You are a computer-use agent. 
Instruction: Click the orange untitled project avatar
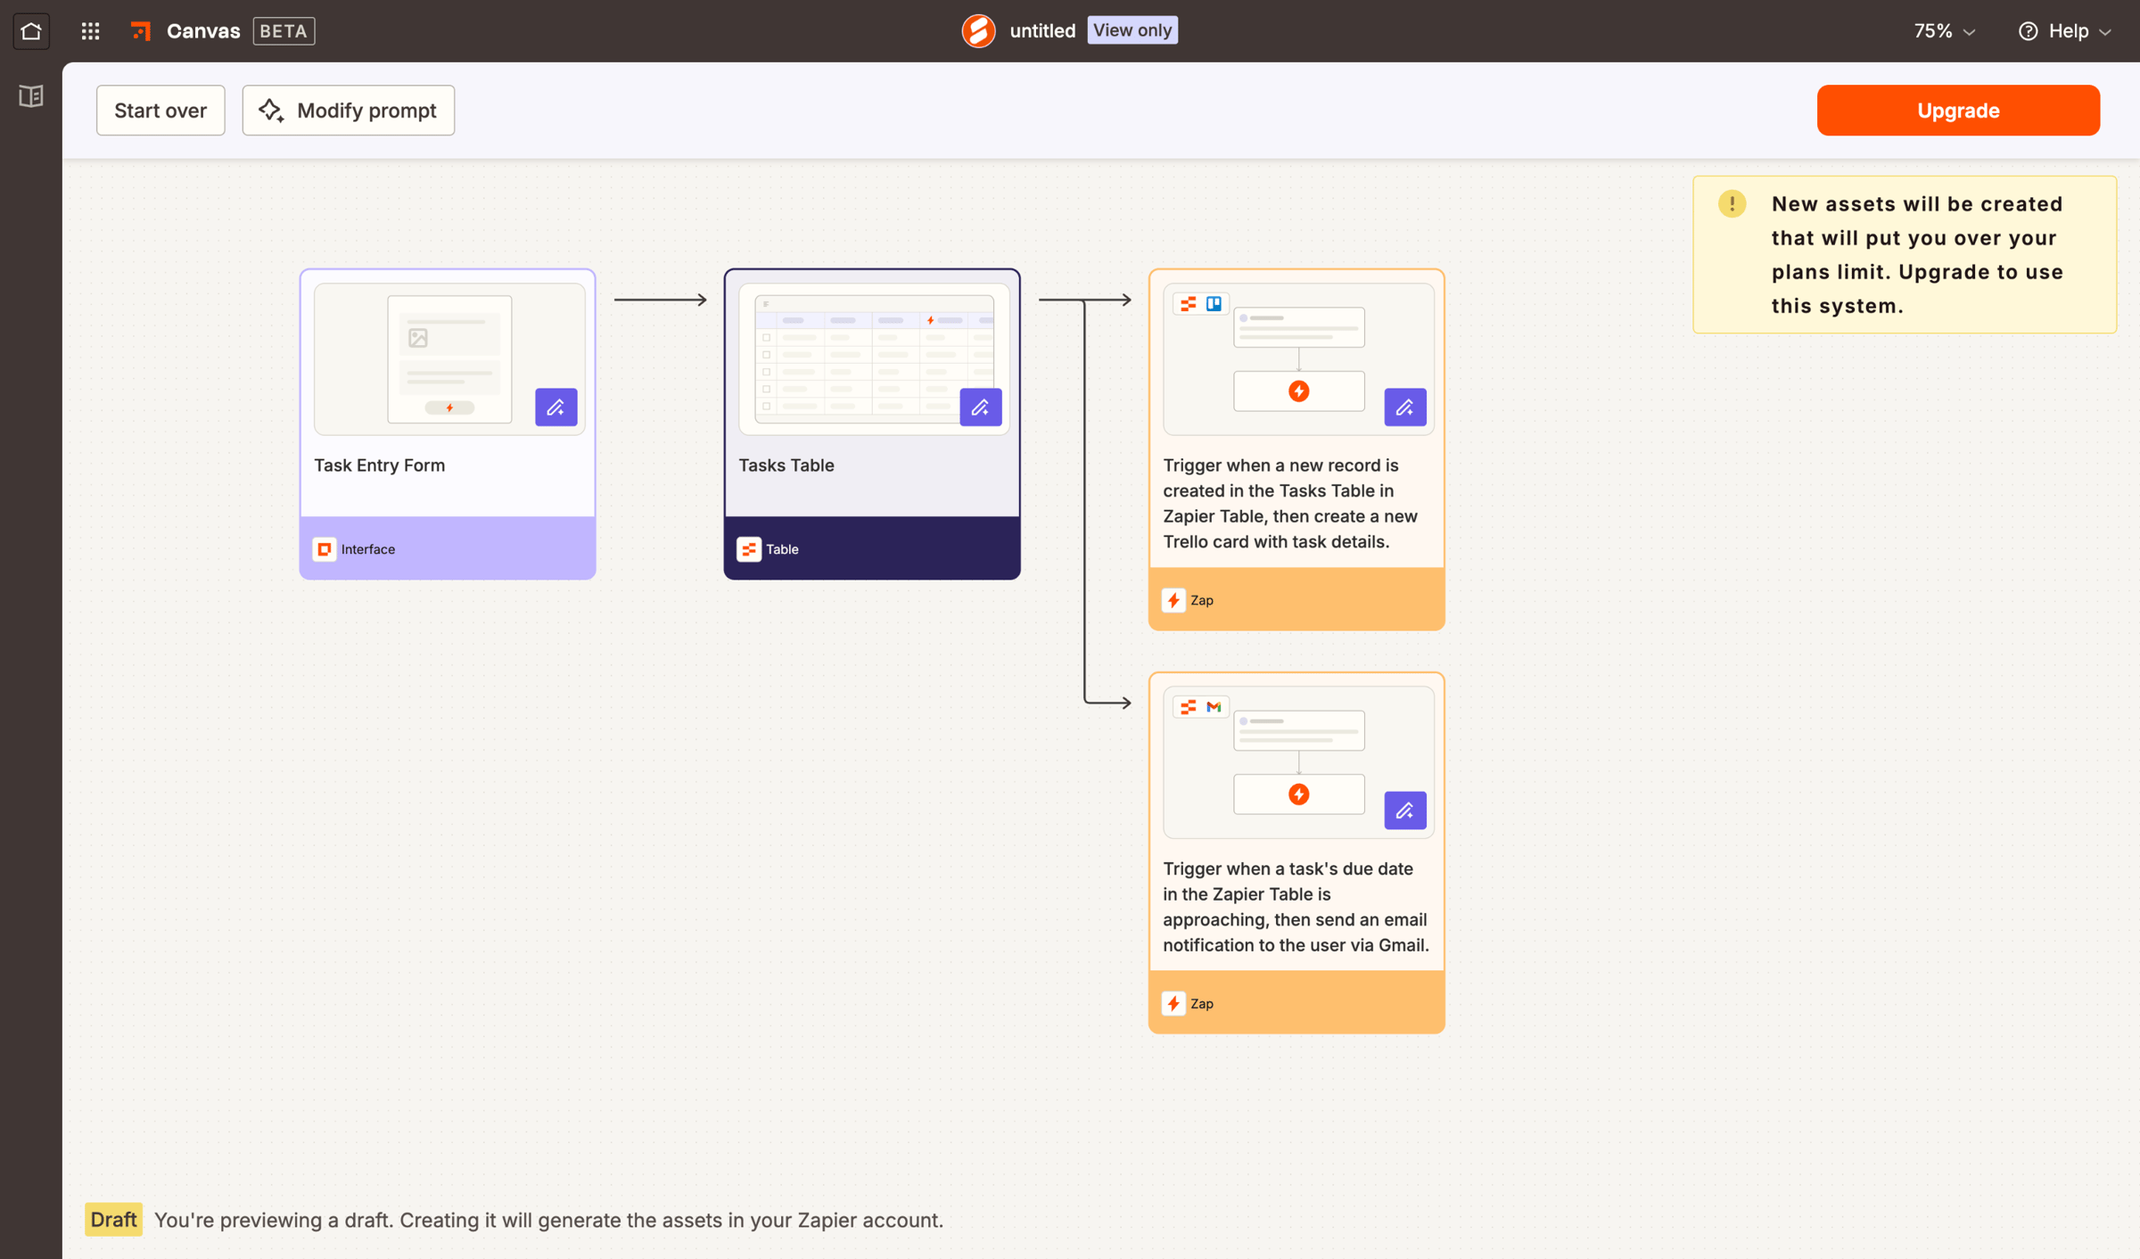click(978, 31)
